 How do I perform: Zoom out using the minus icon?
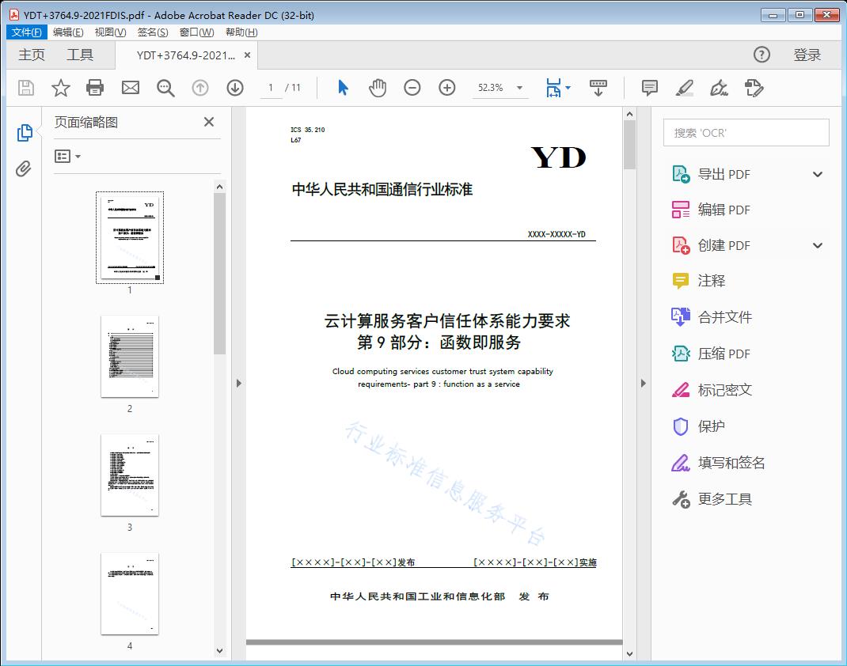coord(412,88)
